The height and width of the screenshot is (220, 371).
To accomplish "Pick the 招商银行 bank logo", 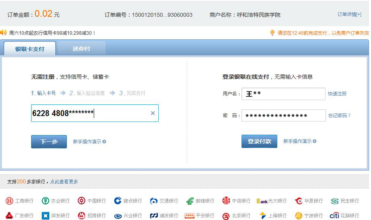I will click(82, 215).
